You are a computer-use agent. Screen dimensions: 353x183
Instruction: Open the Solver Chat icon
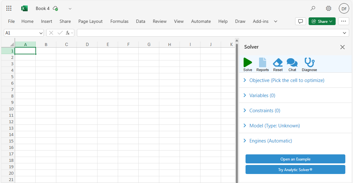(292, 63)
